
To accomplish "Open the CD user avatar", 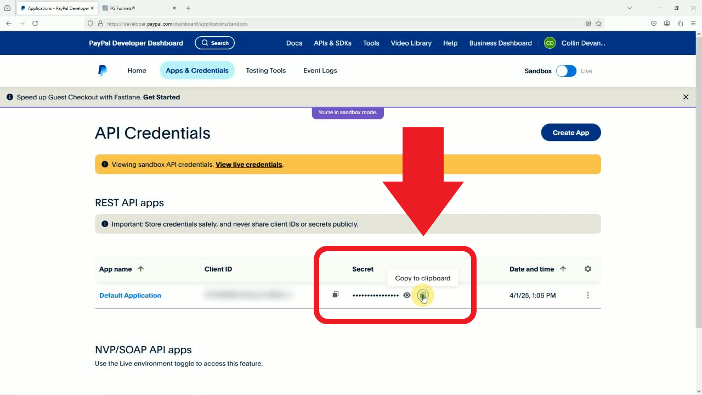I will (550, 43).
